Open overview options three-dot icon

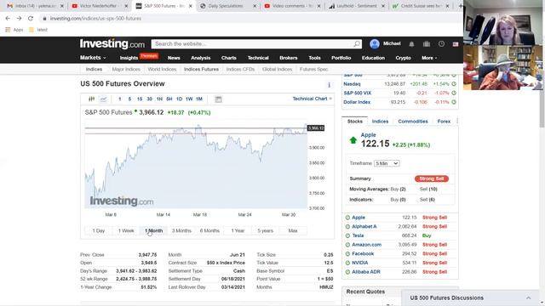click(x=330, y=85)
